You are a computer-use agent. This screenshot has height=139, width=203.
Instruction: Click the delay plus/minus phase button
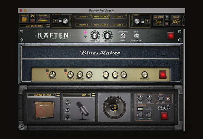coord(168,99)
